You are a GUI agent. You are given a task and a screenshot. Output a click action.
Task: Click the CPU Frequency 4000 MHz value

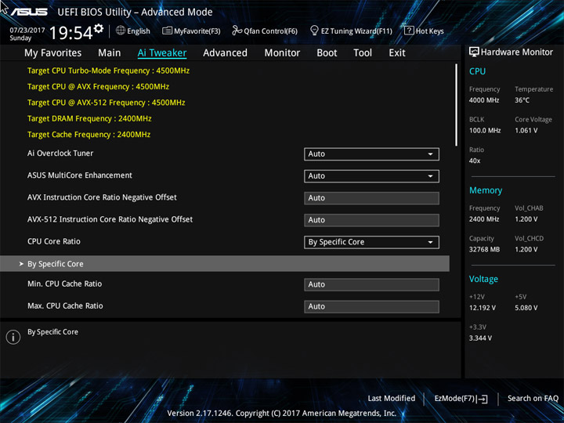click(x=484, y=100)
